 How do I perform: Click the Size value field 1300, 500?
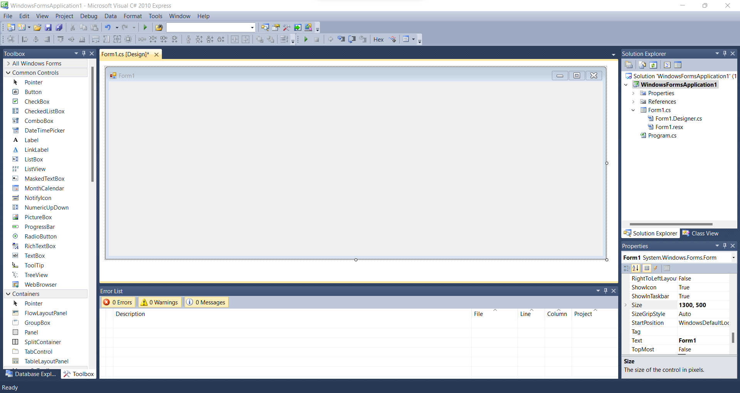coord(703,305)
